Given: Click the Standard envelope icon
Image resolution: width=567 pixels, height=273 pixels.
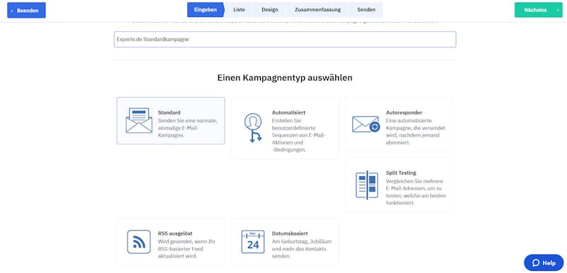Looking at the screenshot, I should pyautogui.click(x=139, y=120).
